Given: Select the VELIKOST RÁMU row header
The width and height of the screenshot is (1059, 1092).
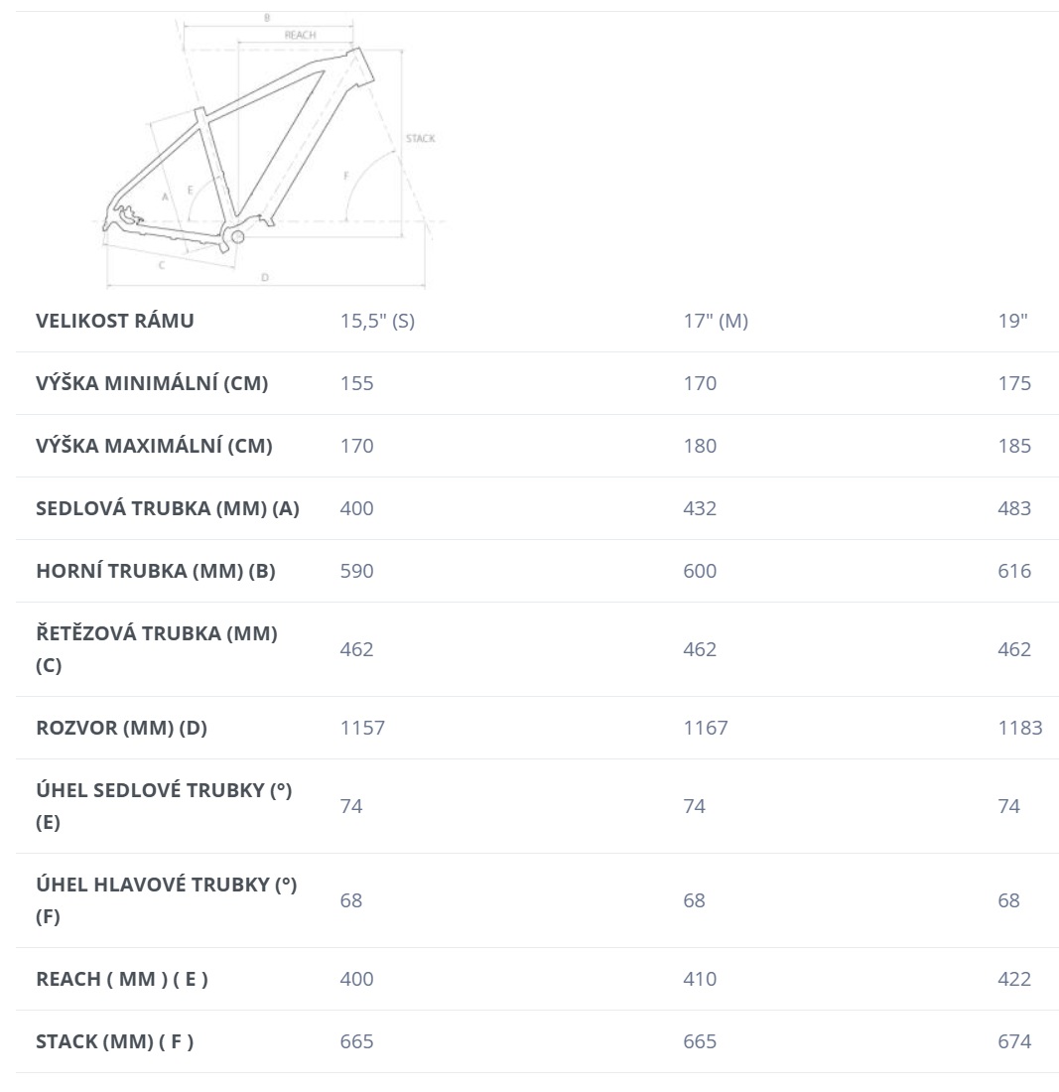Looking at the screenshot, I should point(115,321).
